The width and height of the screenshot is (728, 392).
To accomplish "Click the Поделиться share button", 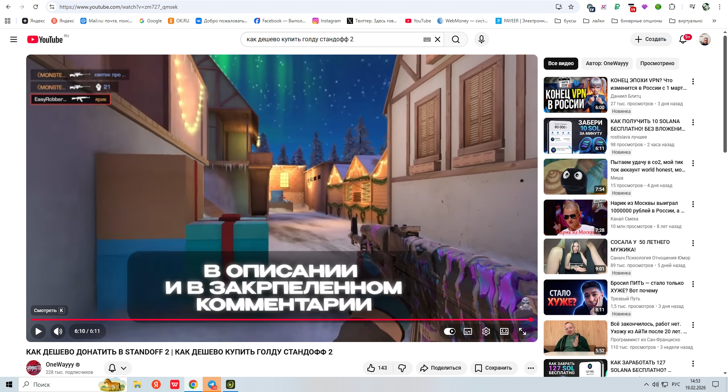I will pos(441,368).
